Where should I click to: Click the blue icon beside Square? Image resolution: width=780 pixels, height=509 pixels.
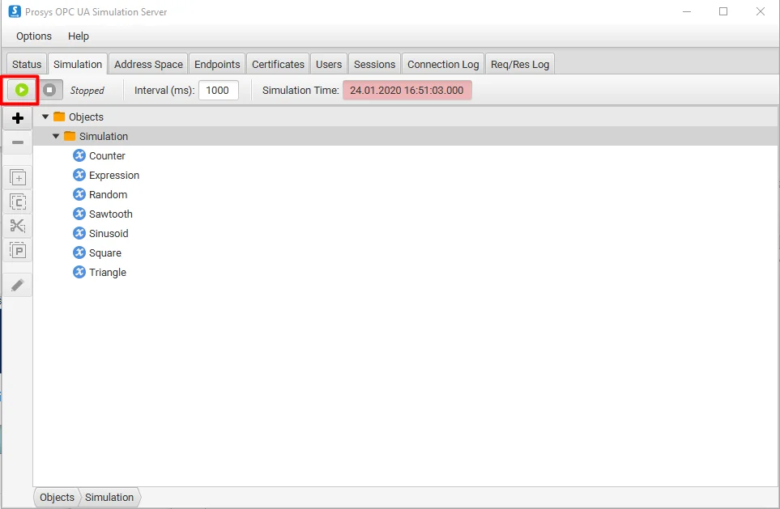coord(79,252)
